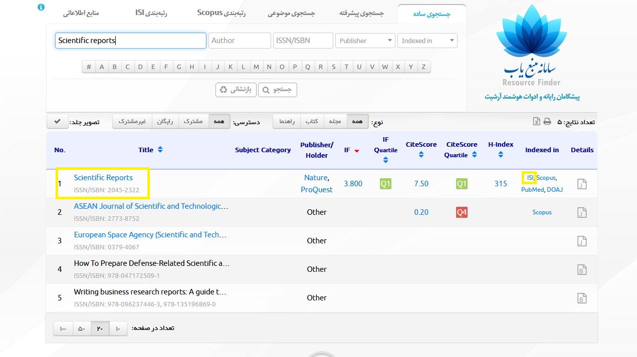Sort using arrows under CiteScore header
Viewport: 637px width, 357px height.
[x=421, y=155]
